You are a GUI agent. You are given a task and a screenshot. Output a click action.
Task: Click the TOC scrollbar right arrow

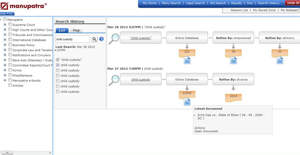point(50,153)
